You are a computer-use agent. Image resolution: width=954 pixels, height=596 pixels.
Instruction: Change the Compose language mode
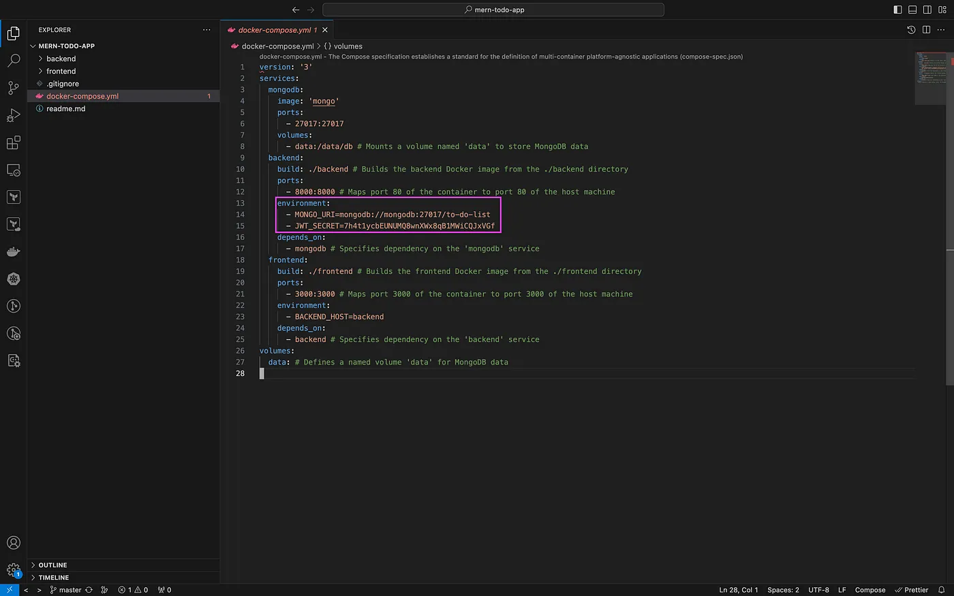(870, 590)
